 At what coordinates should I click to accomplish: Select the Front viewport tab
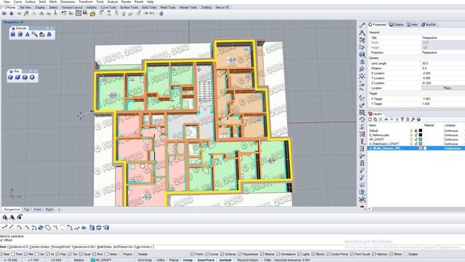point(37,210)
